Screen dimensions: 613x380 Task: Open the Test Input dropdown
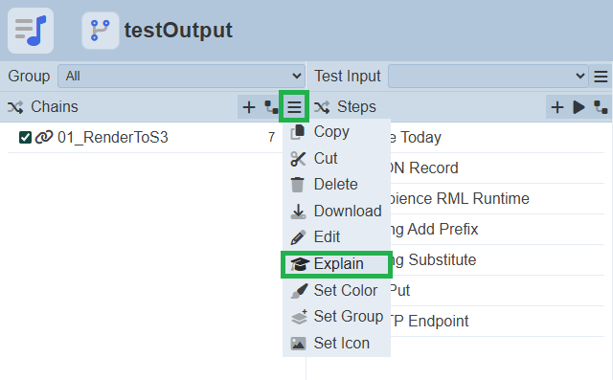488,77
